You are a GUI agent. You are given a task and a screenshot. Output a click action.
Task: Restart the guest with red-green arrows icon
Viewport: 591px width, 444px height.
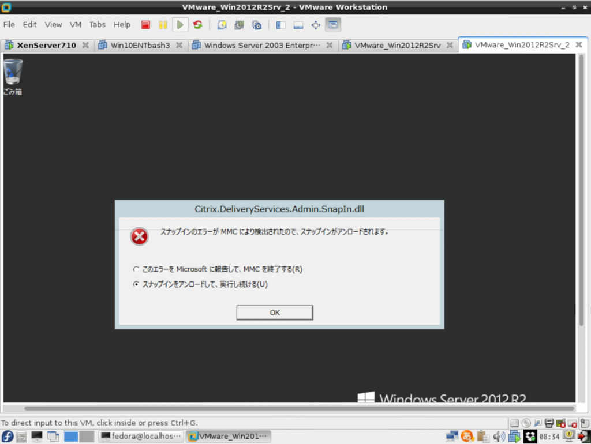pos(198,25)
